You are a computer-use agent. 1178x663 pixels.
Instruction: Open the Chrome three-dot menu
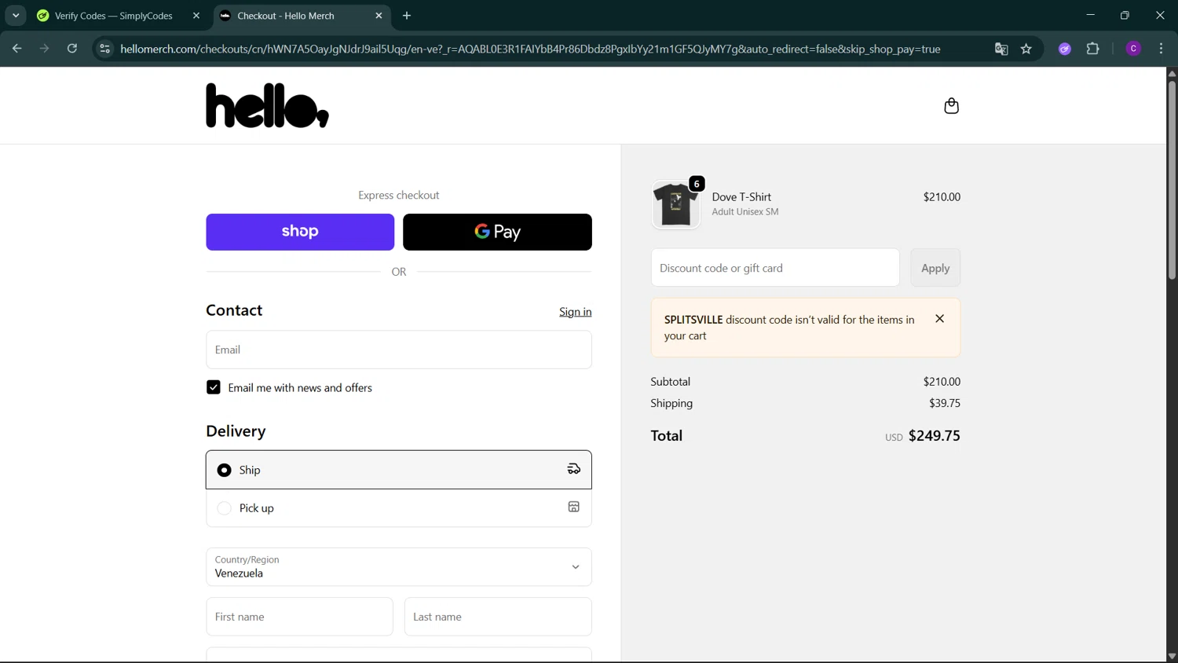coord(1161,49)
